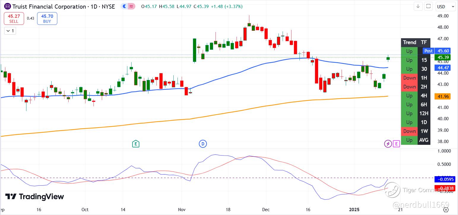This screenshot has height=215, width=458.
Task: Click the Truist symbol logo icon
Action: (7, 6)
